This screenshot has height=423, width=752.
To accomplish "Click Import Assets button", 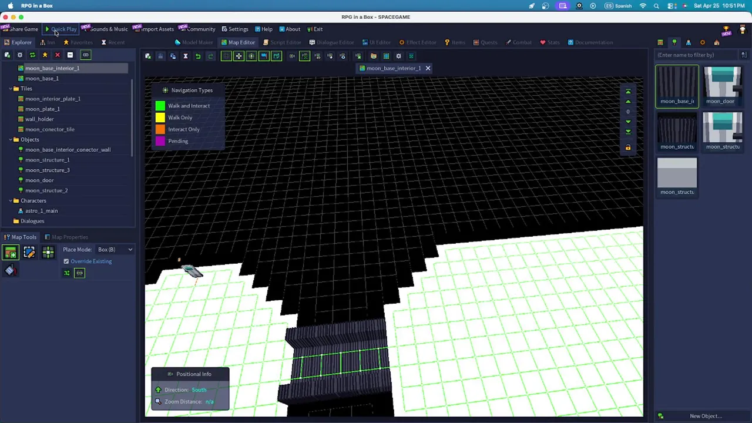I will coord(155,29).
